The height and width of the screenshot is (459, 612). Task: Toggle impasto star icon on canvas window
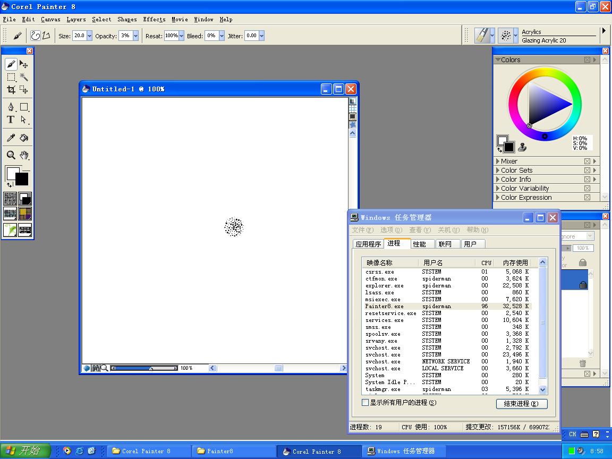click(352, 125)
